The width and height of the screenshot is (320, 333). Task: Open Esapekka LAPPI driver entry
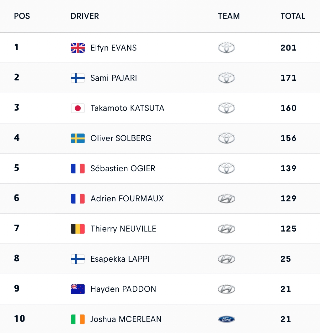click(x=120, y=259)
